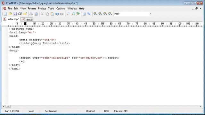Click the meta charset code line

pyautogui.click(x=37, y=40)
